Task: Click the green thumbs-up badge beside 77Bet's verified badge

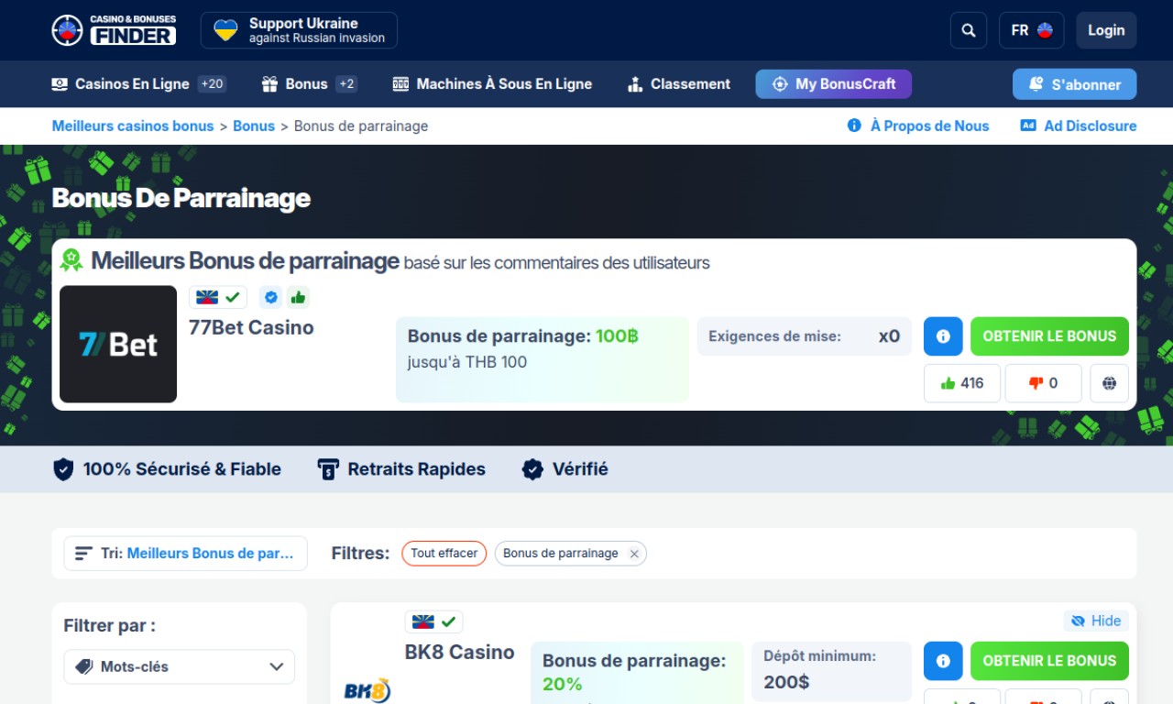Action: coord(297,297)
